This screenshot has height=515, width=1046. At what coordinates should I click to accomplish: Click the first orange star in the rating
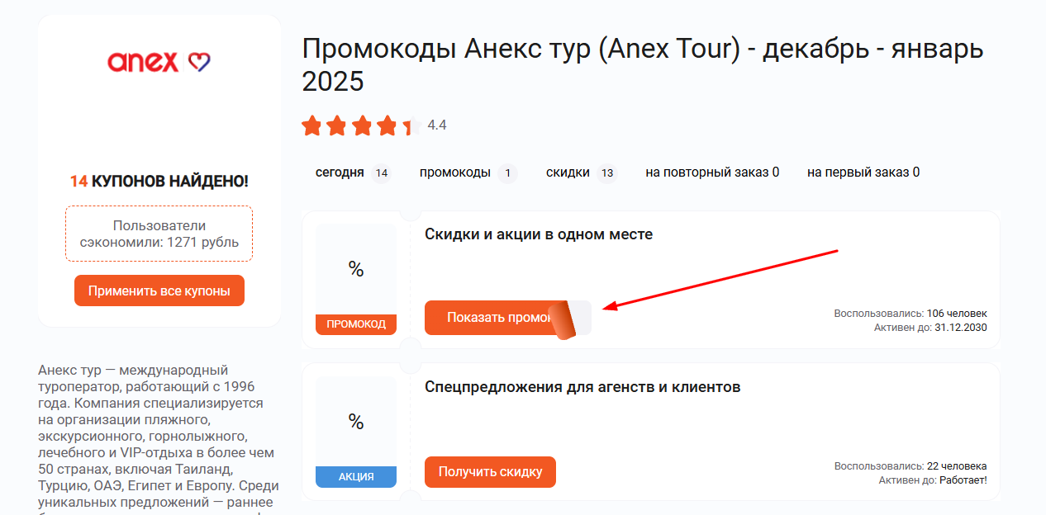pos(312,125)
